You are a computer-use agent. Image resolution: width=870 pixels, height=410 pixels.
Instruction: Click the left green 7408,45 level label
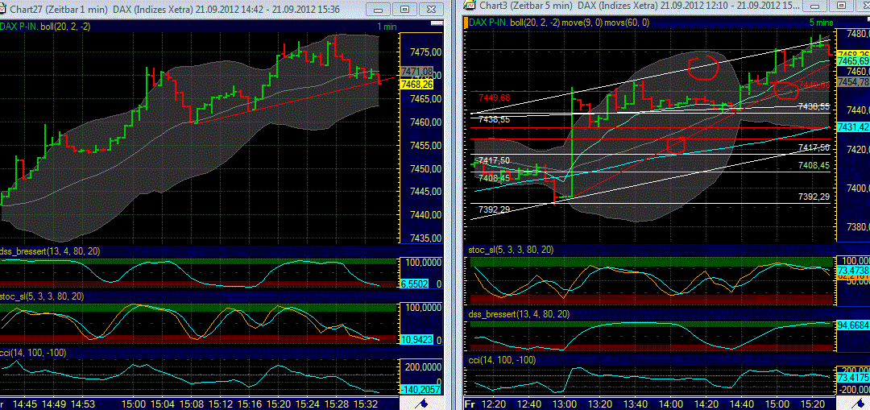[x=495, y=177]
